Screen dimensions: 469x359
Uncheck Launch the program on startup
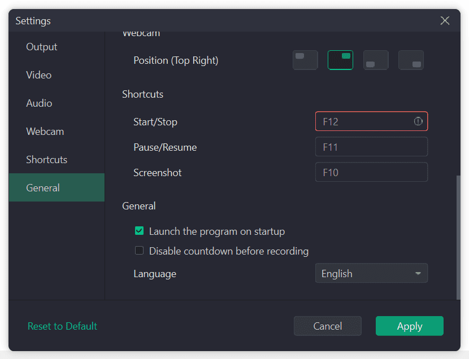139,231
